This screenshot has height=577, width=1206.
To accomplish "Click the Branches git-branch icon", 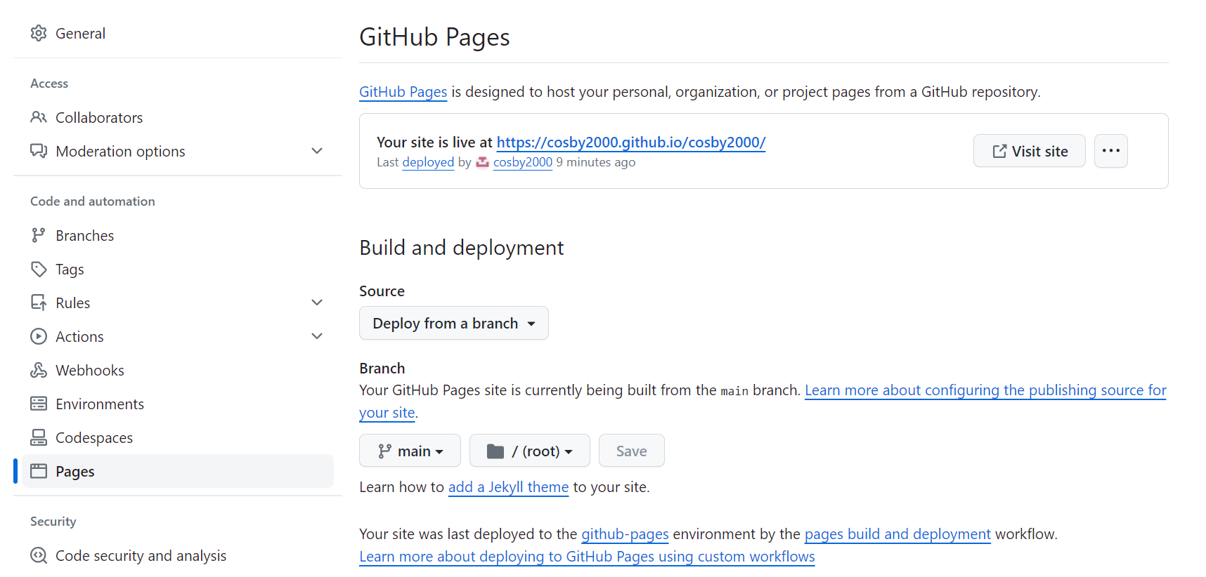I will [x=39, y=235].
